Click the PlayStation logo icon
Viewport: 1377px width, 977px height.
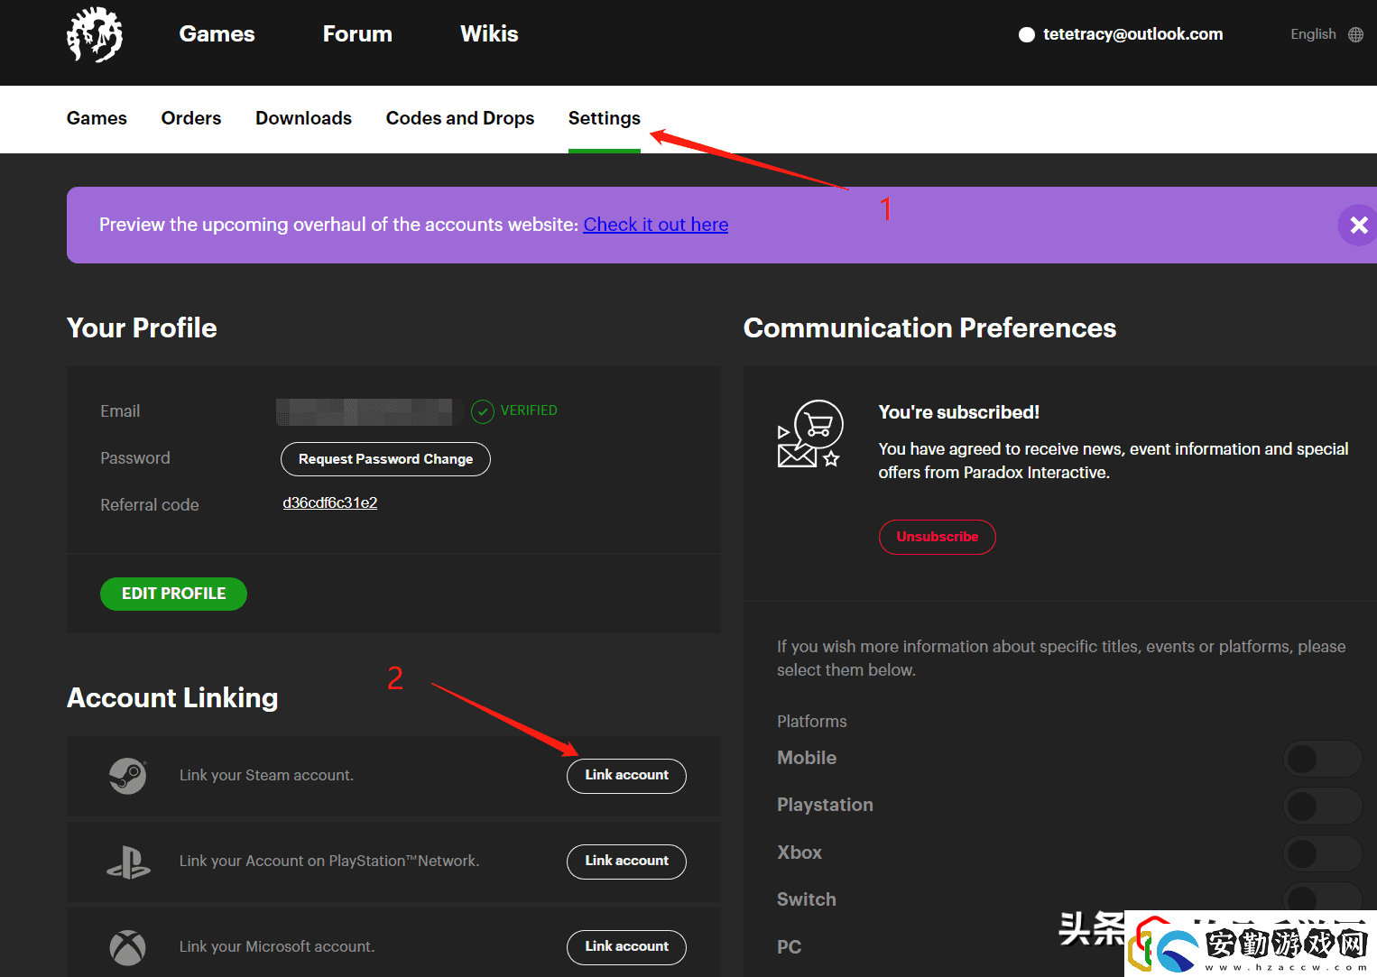128,862
